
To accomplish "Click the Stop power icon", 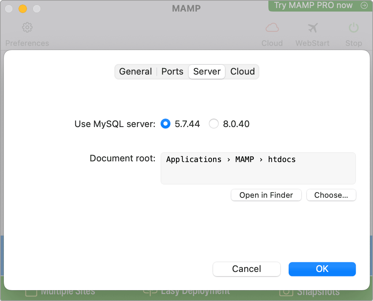I will [x=354, y=28].
